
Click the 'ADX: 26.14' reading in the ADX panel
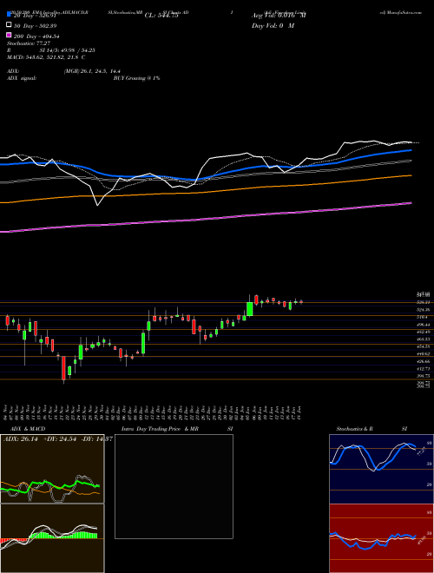tap(21, 439)
